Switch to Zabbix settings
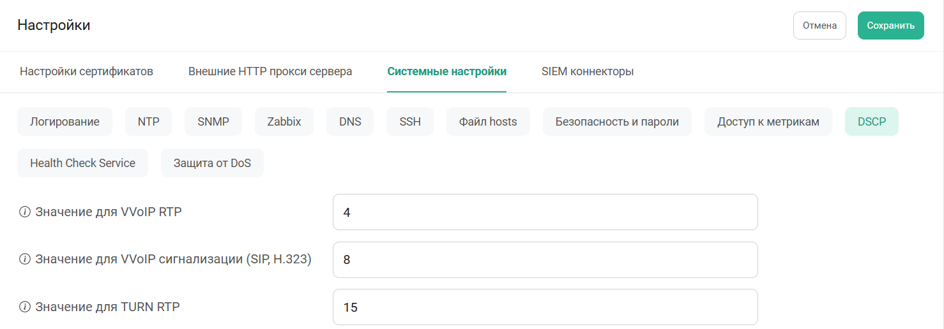Screen dimensions: 944x329 [x=284, y=122]
